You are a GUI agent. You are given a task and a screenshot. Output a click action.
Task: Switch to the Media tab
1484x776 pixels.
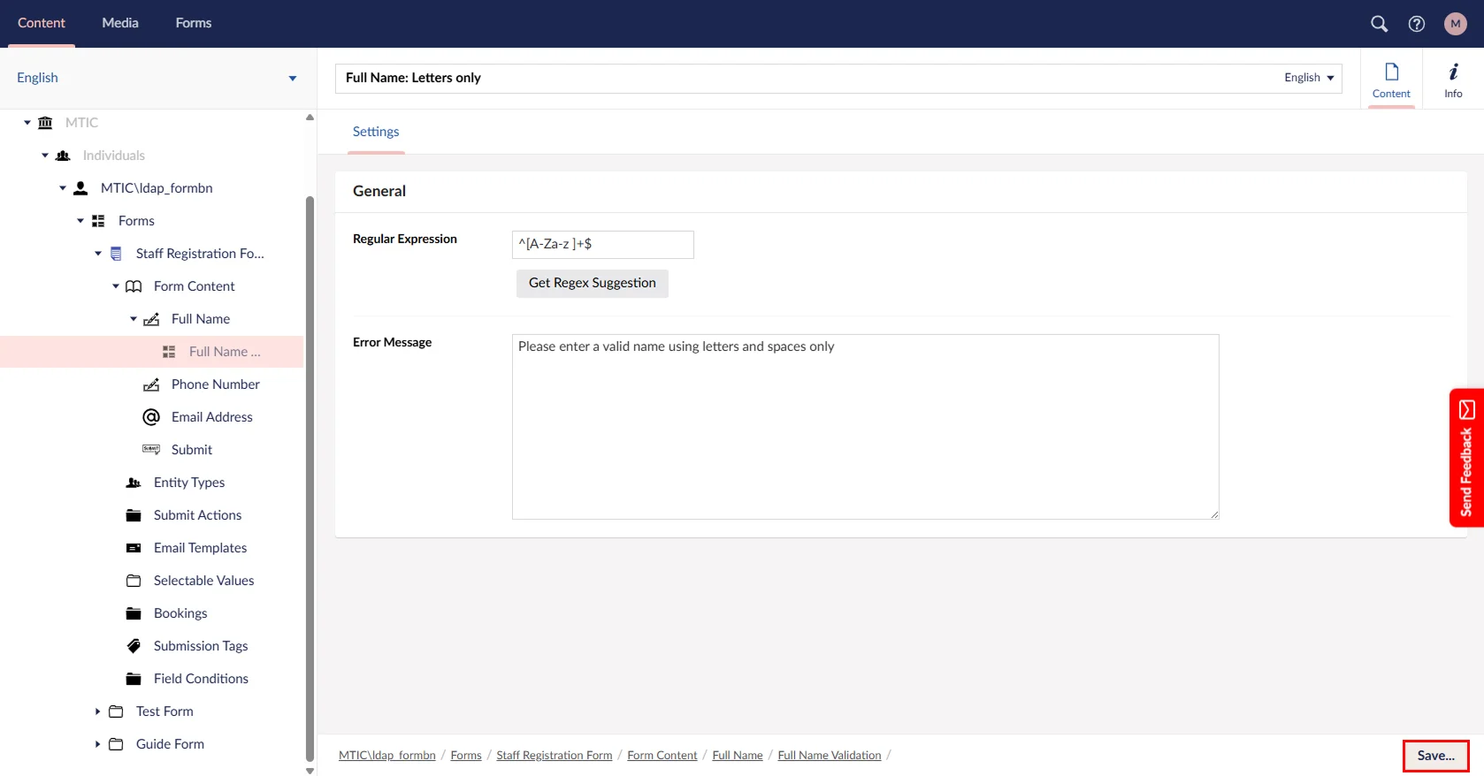coord(120,23)
